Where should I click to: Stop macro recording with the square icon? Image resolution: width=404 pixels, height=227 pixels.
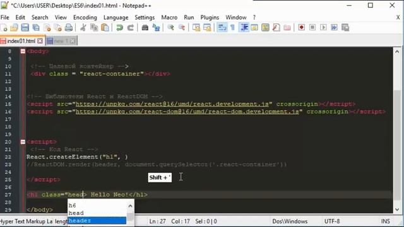(x=312, y=28)
